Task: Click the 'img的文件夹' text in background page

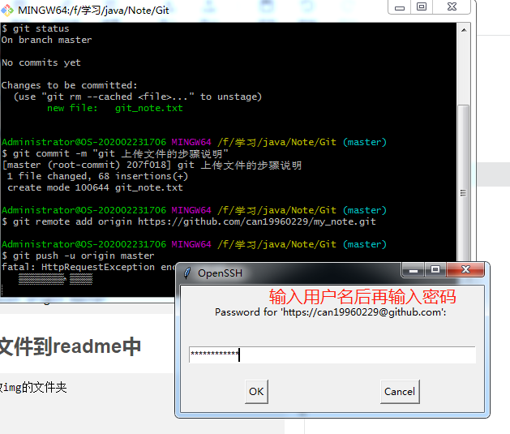Action: click(35, 388)
